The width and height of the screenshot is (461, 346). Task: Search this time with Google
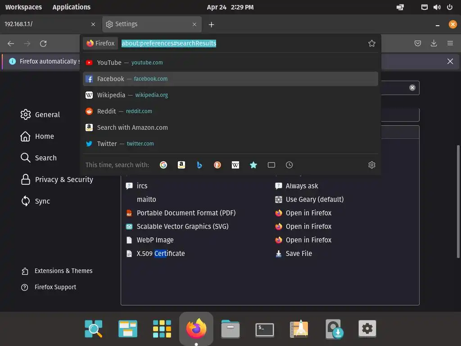(x=163, y=165)
